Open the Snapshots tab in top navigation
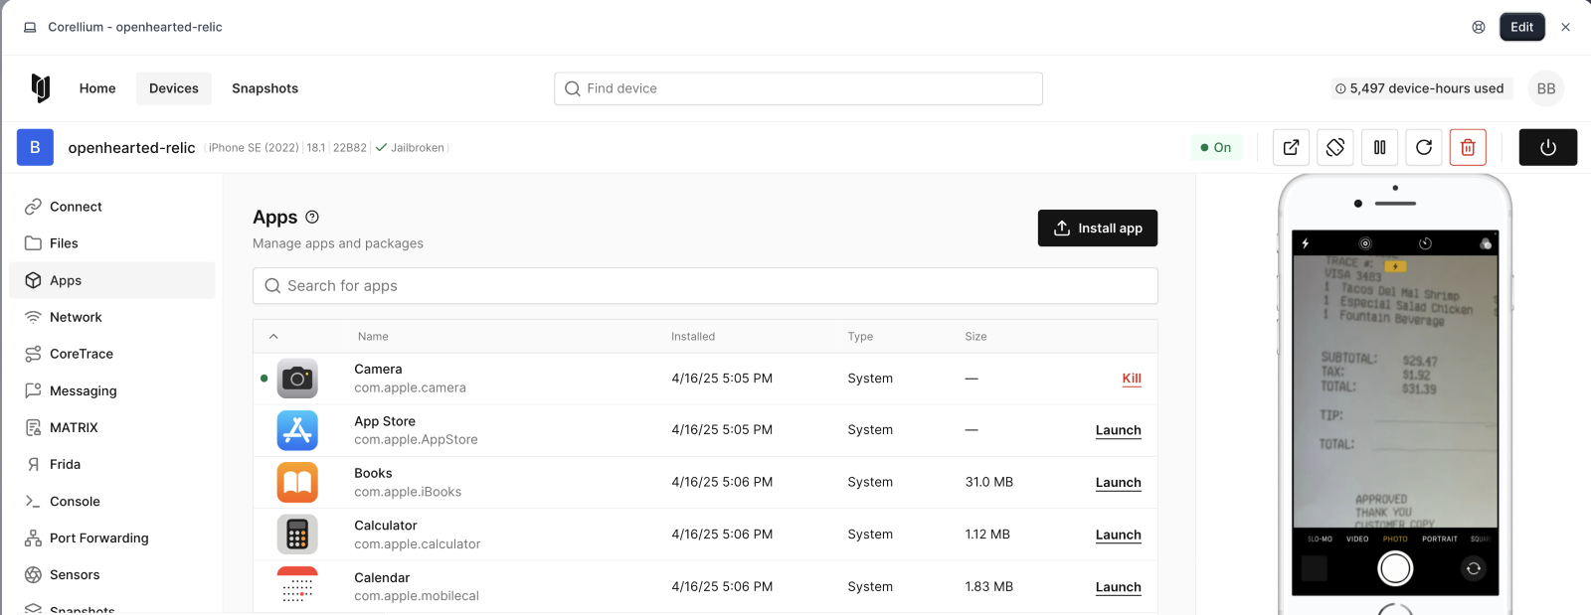 [x=265, y=88]
